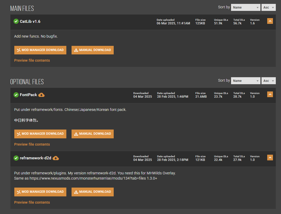
Task: Click green checkmark icon beside FontPack
Action: click(x=16, y=95)
